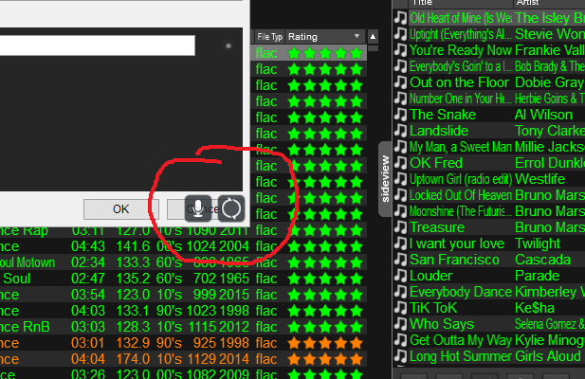Click the music note icon beside Uptight
The width and height of the screenshot is (585, 379).
[x=401, y=34]
